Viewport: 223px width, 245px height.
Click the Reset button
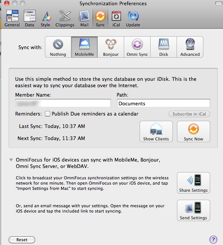(22, 240)
